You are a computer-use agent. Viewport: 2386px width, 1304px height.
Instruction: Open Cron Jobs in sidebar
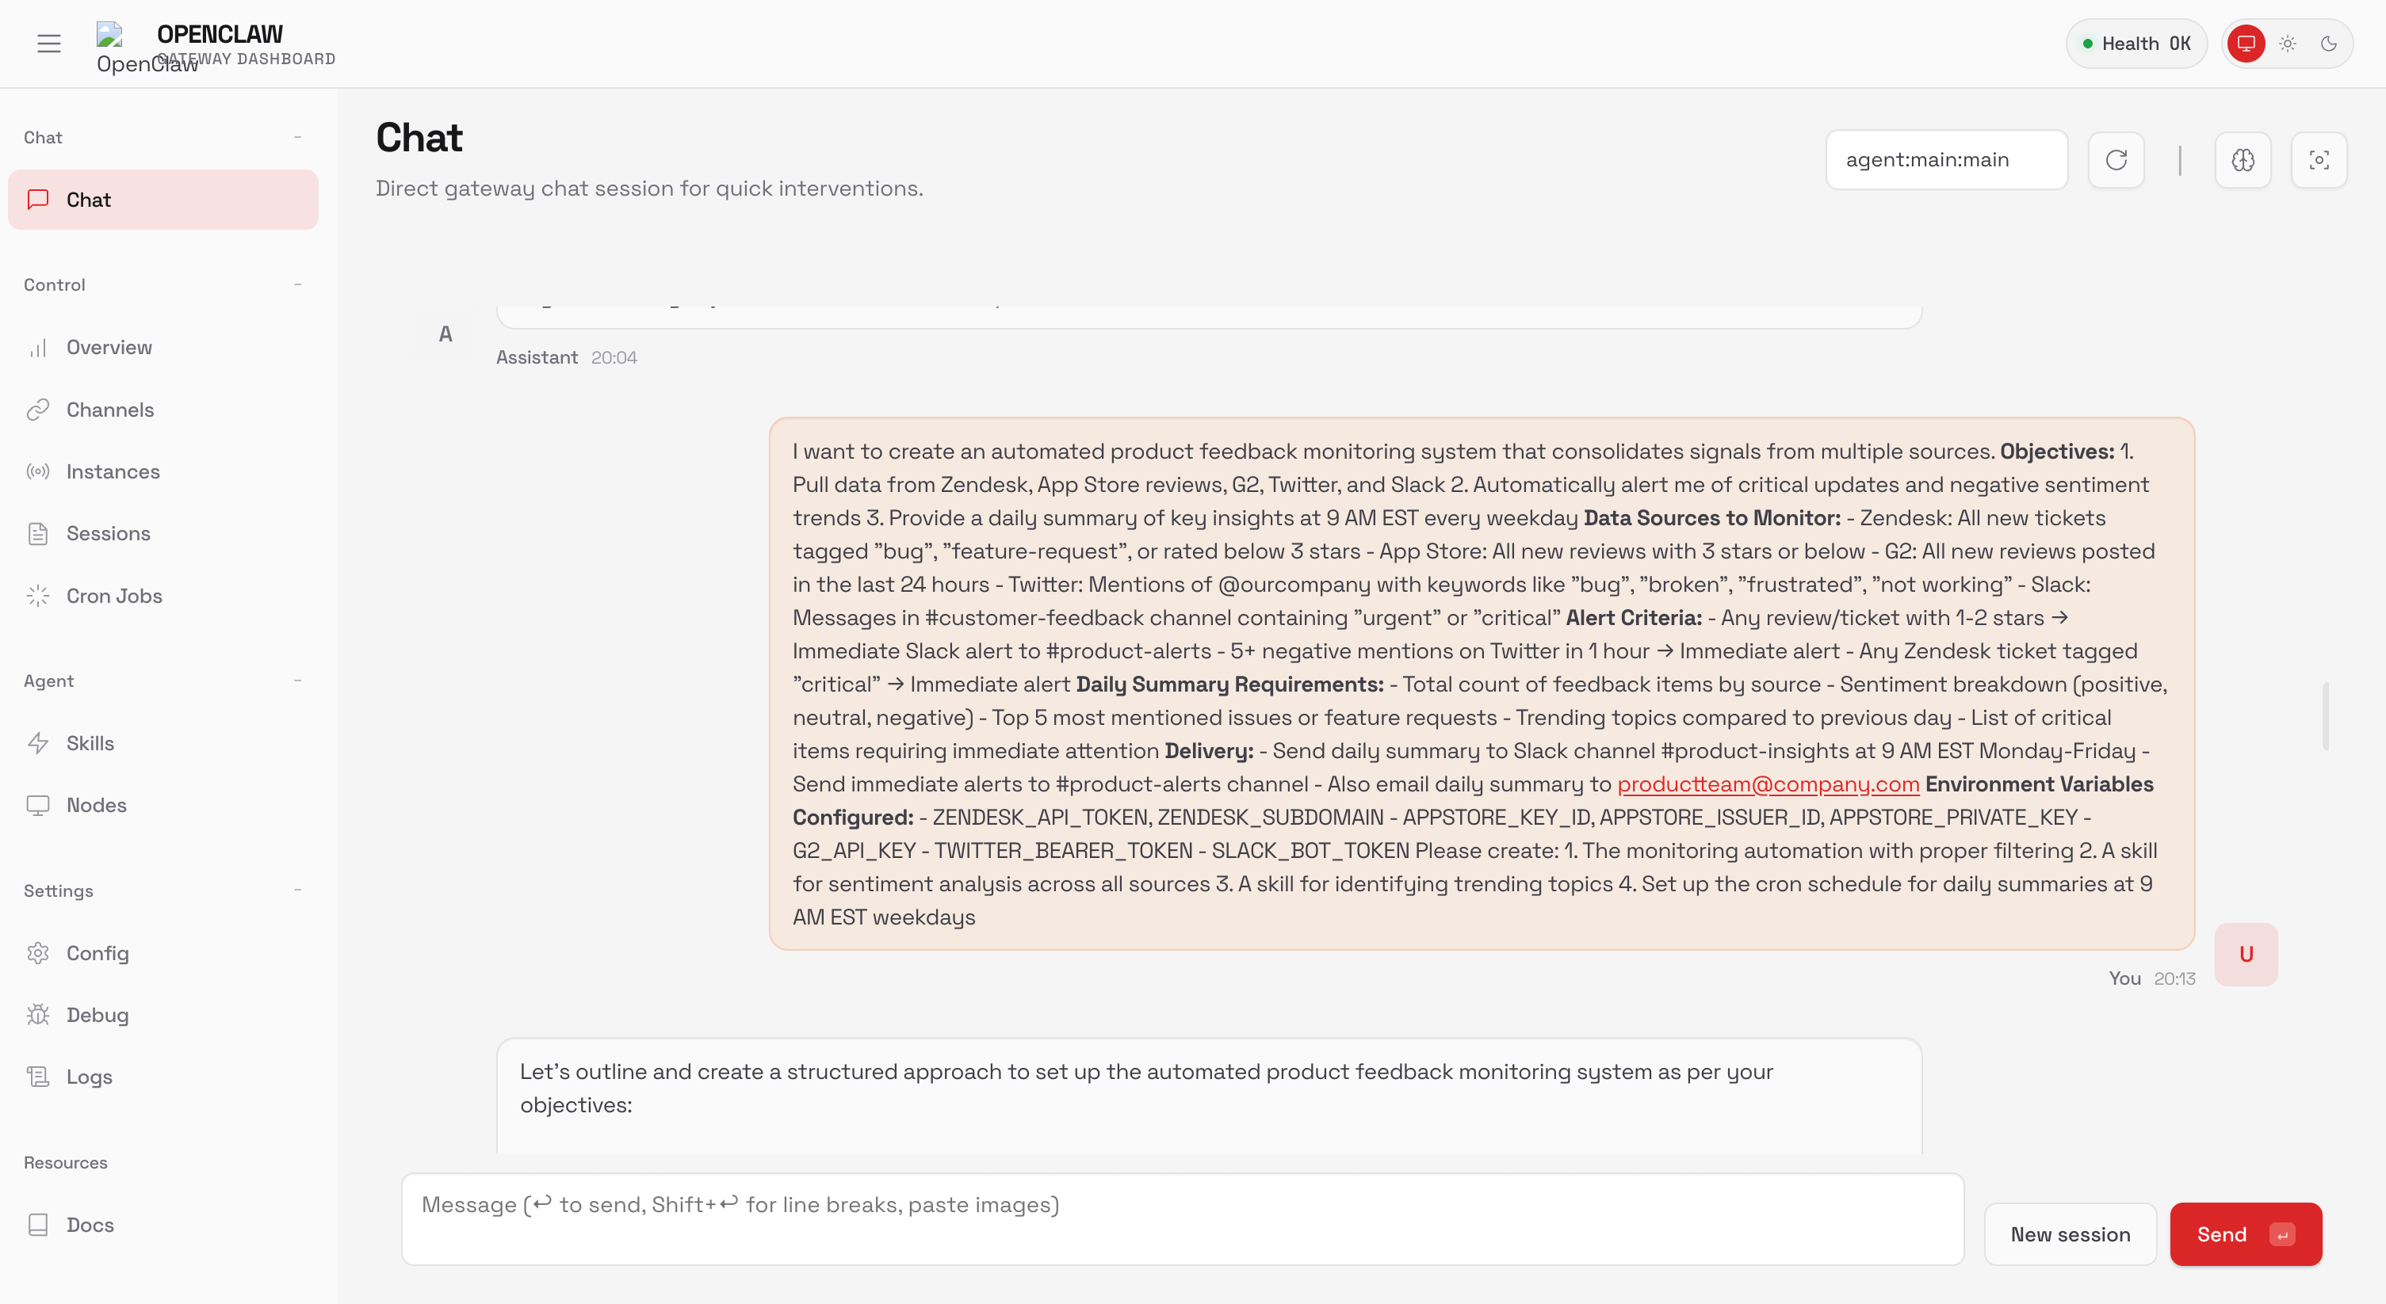click(x=114, y=596)
